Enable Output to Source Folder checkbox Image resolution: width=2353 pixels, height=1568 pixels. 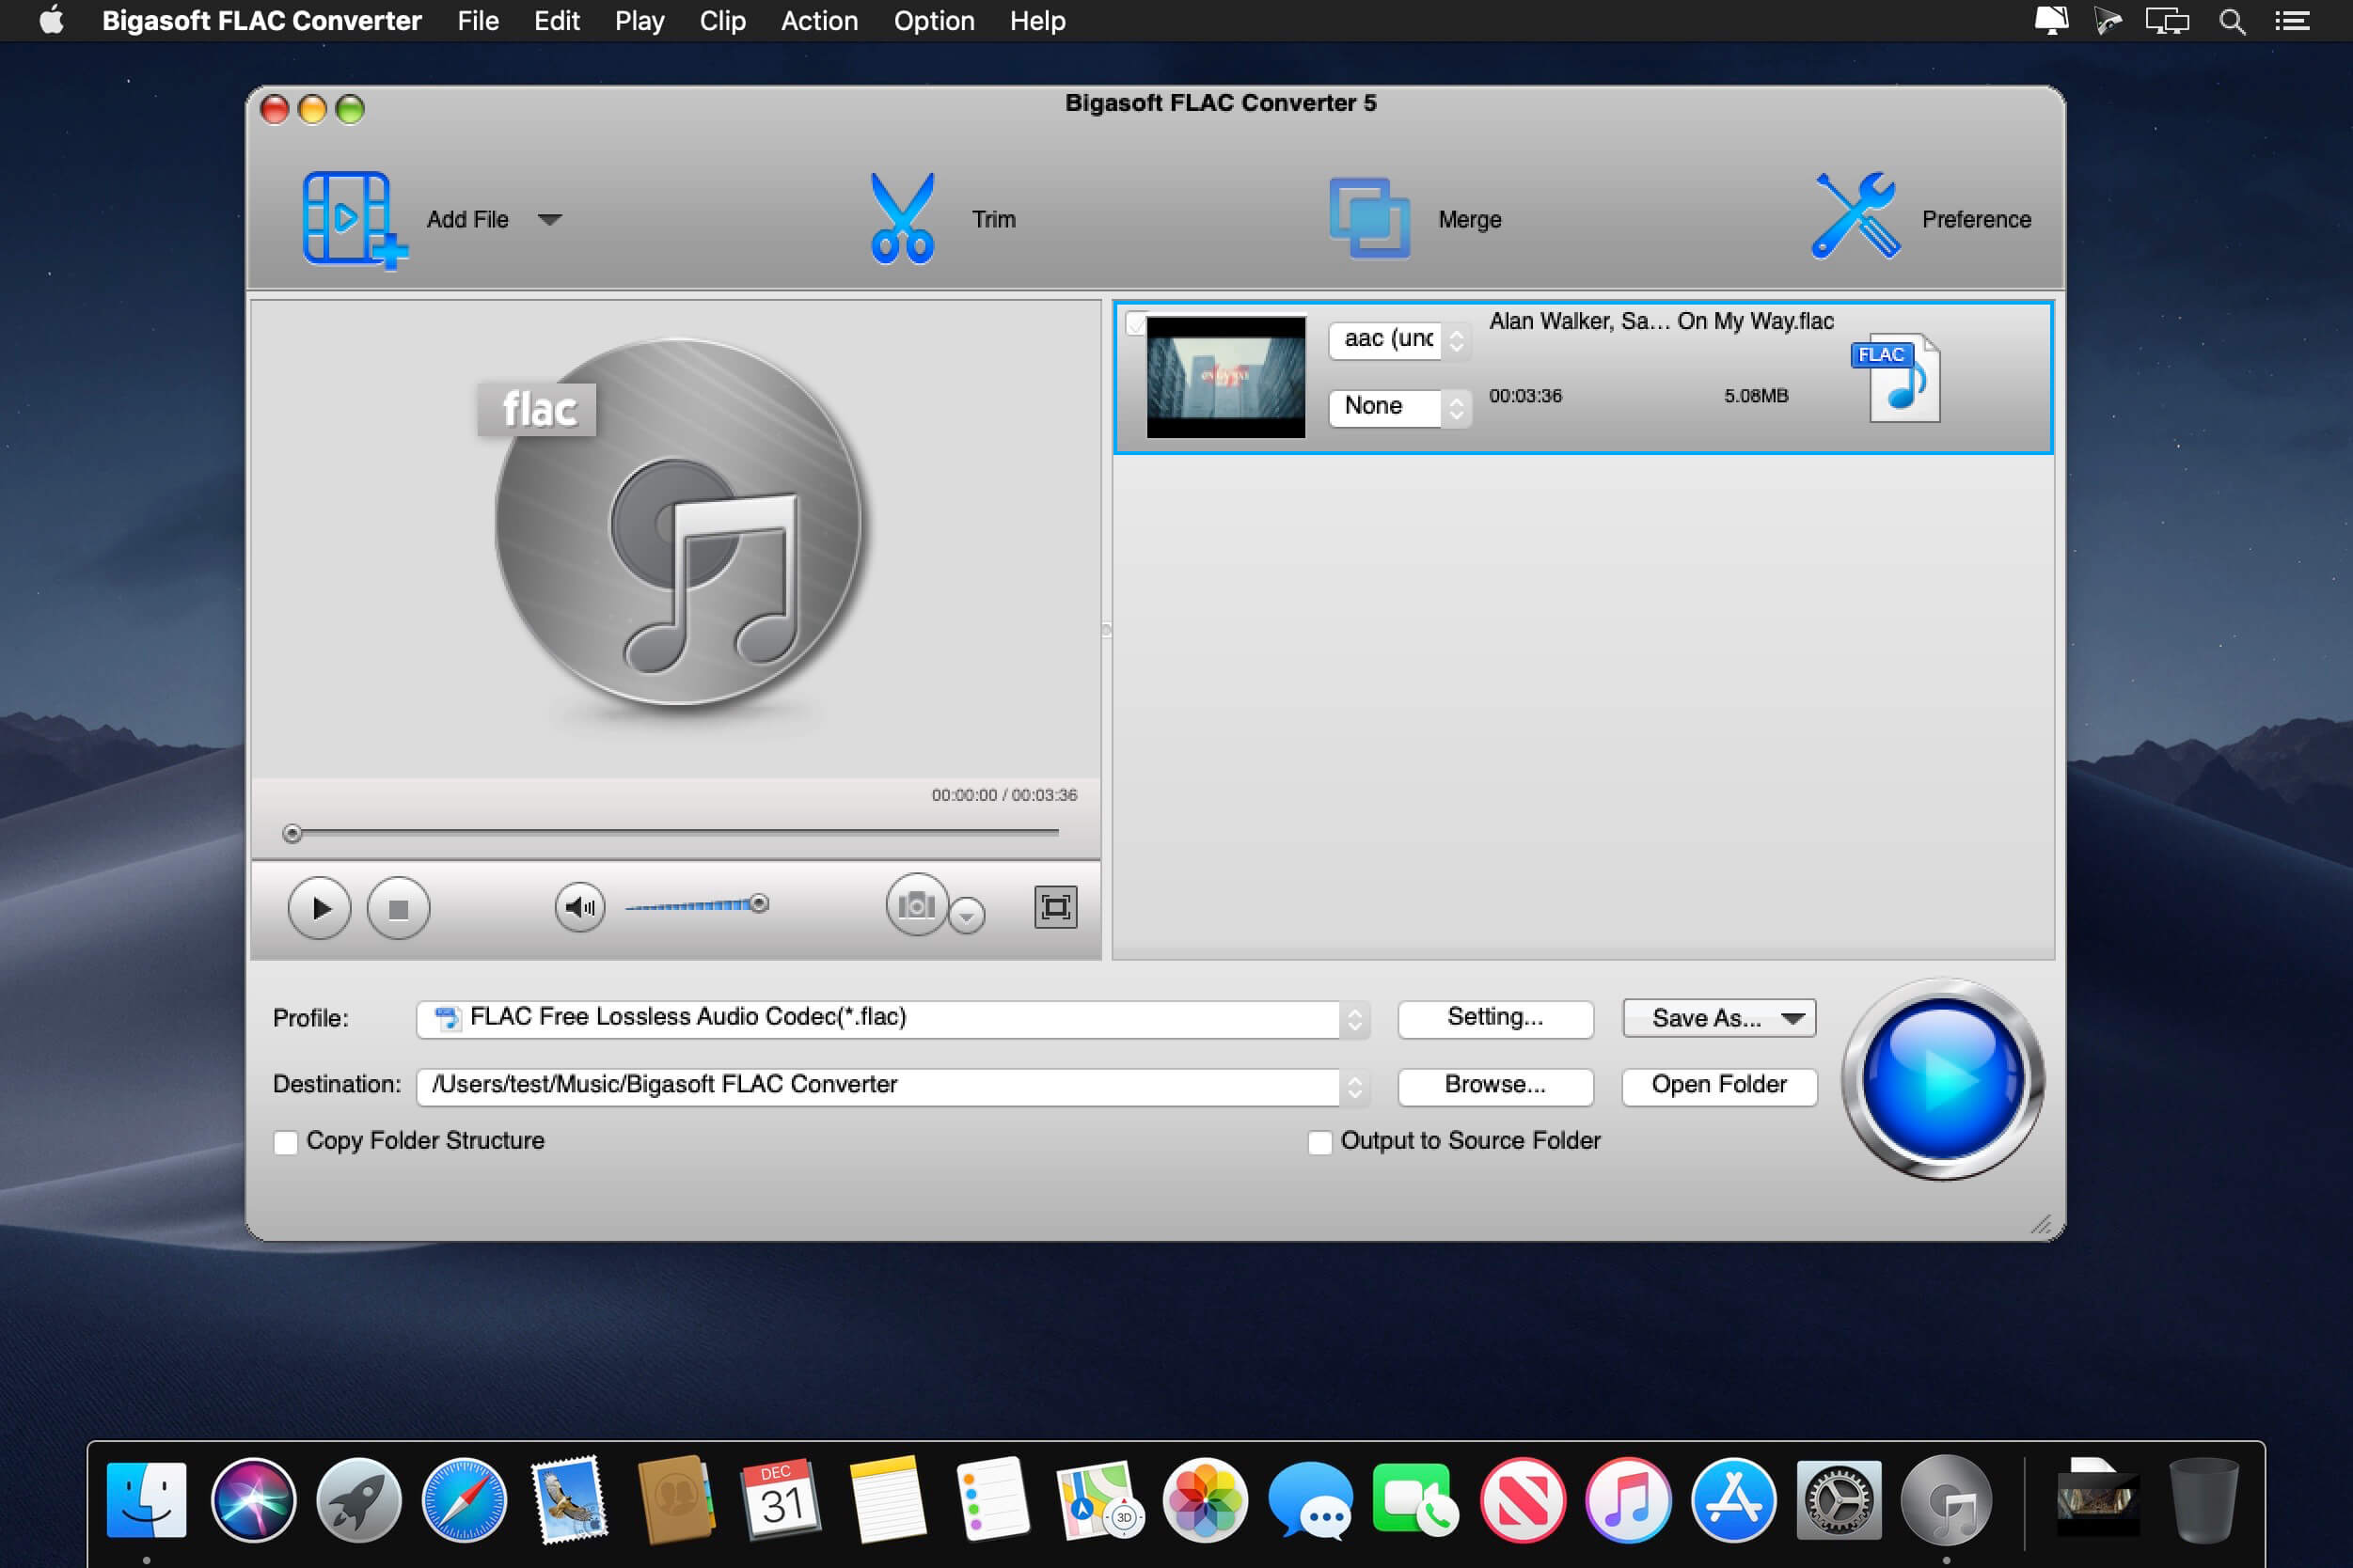click(1319, 1142)
